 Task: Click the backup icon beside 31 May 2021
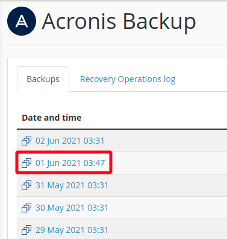coord(26,185)
